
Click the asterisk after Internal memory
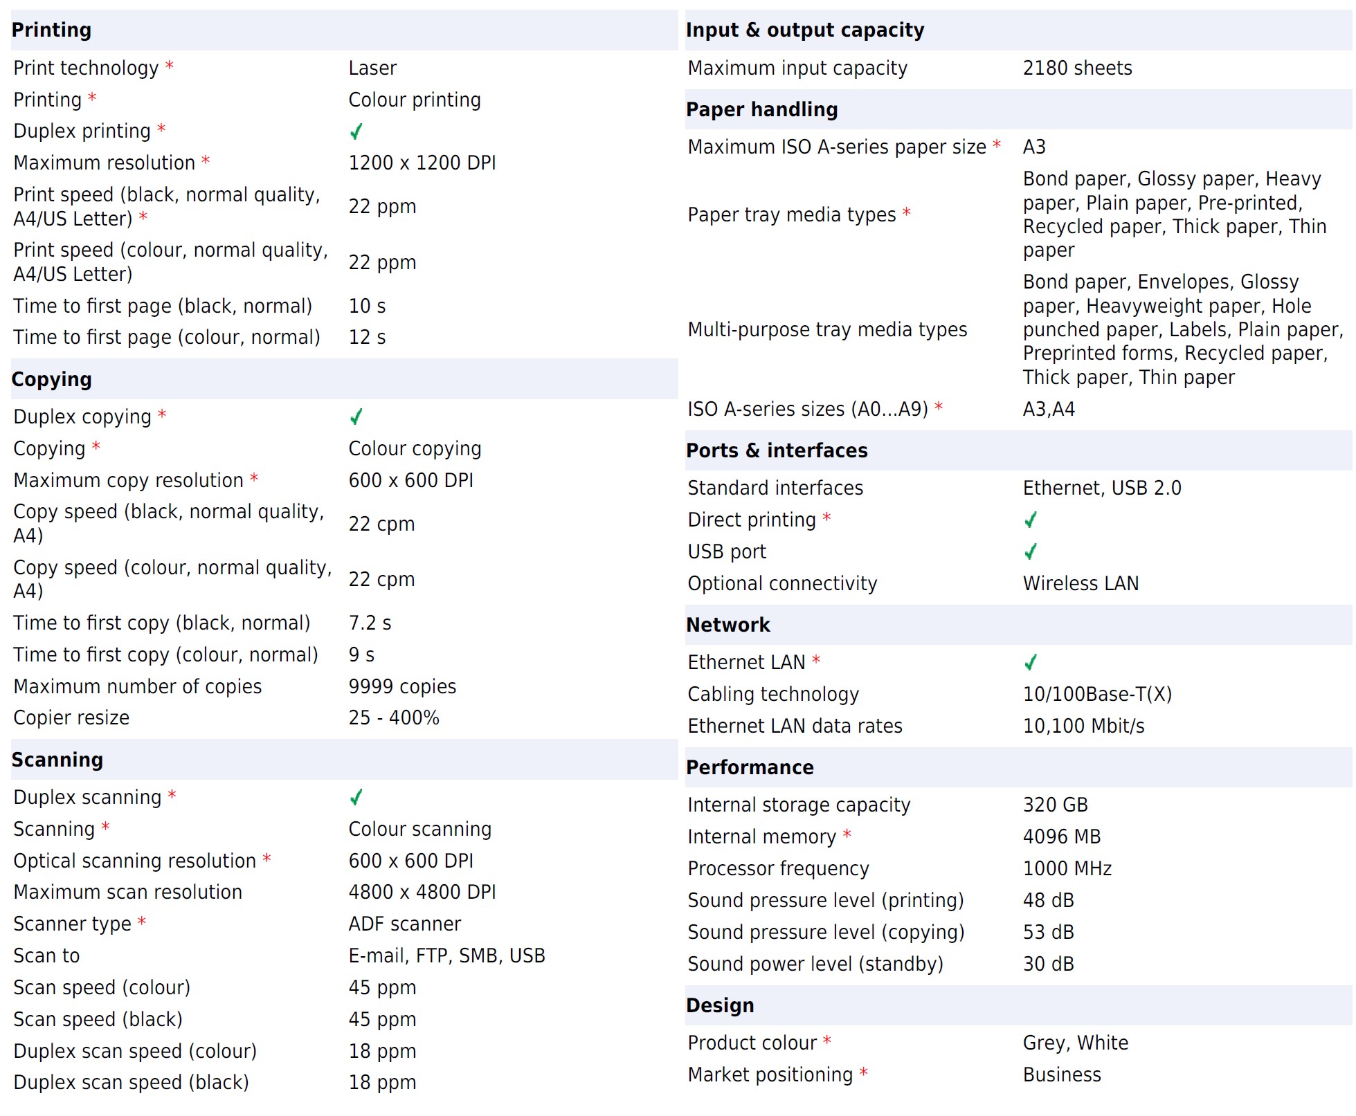point(847,834)
